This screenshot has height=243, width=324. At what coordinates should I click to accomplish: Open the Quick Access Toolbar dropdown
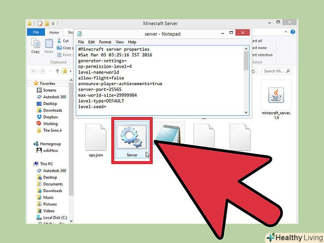pyautogui.click(x=53, y=24)
